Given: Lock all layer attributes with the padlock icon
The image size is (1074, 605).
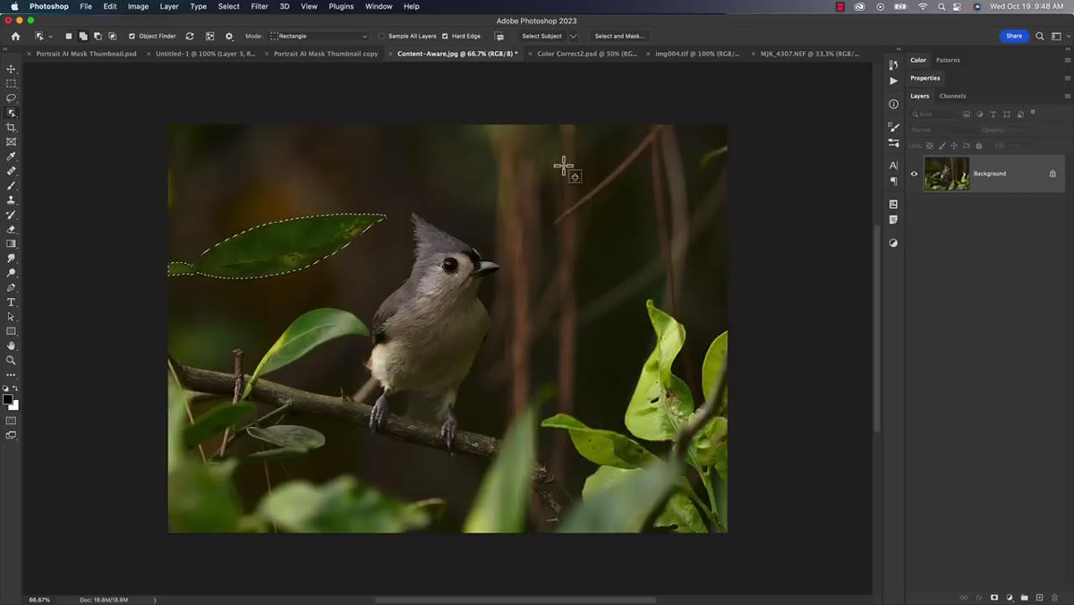Looking at the screenshot, I should [979, 146].
